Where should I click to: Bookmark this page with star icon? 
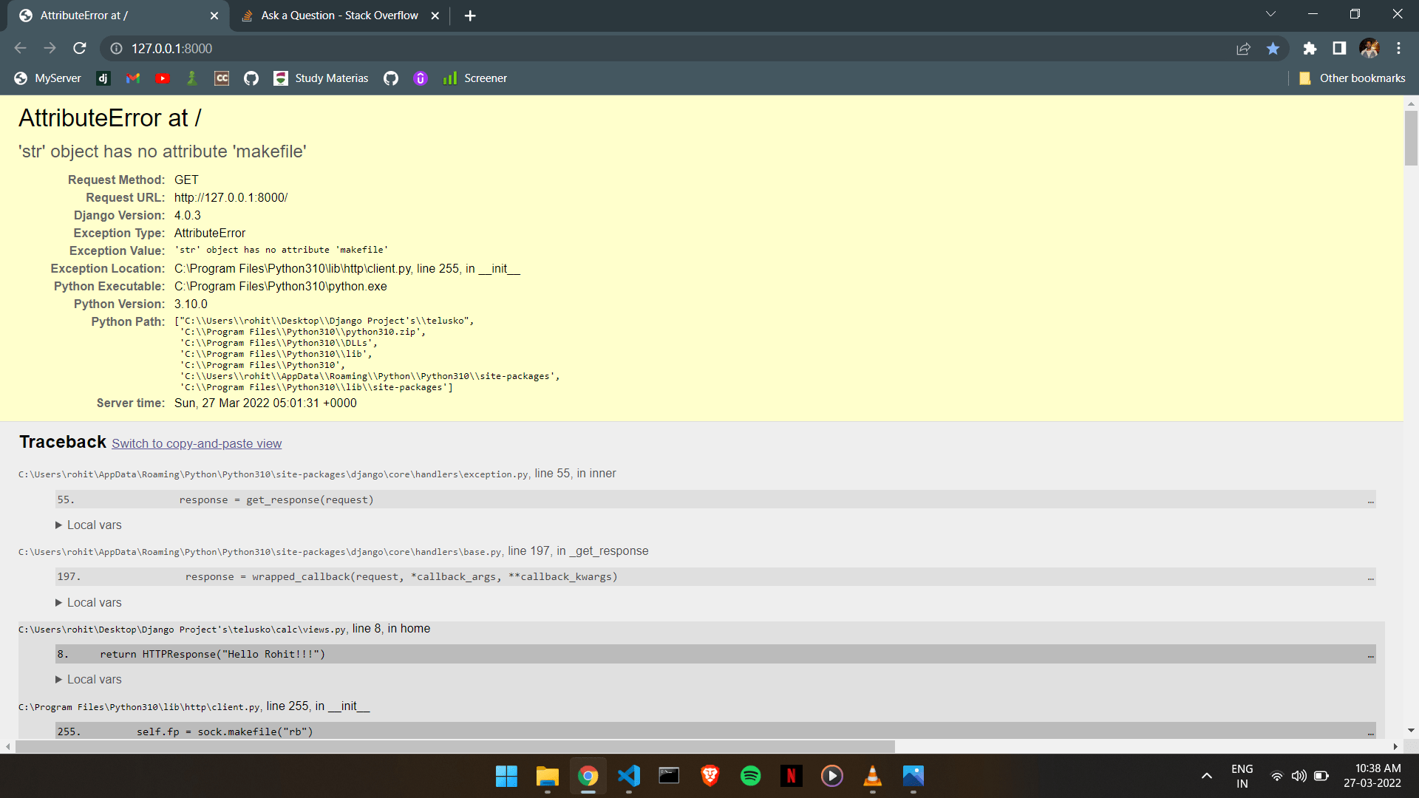pos(1273,48)
